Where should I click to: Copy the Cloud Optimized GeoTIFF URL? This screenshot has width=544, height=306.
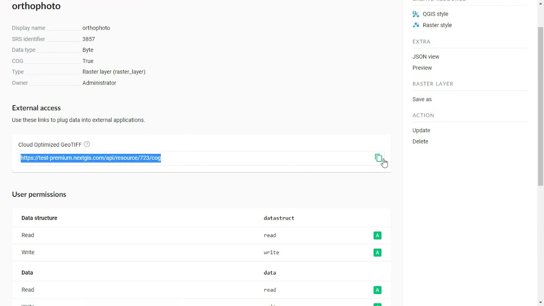[x=378, y=158]
